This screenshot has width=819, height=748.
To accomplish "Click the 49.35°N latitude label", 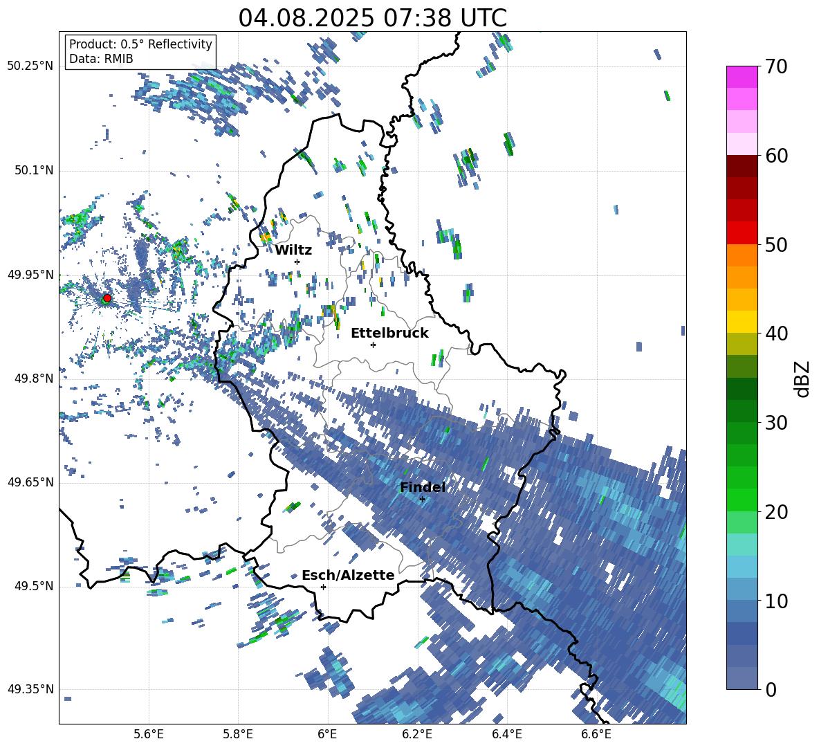I will click(x=30, y=689).
